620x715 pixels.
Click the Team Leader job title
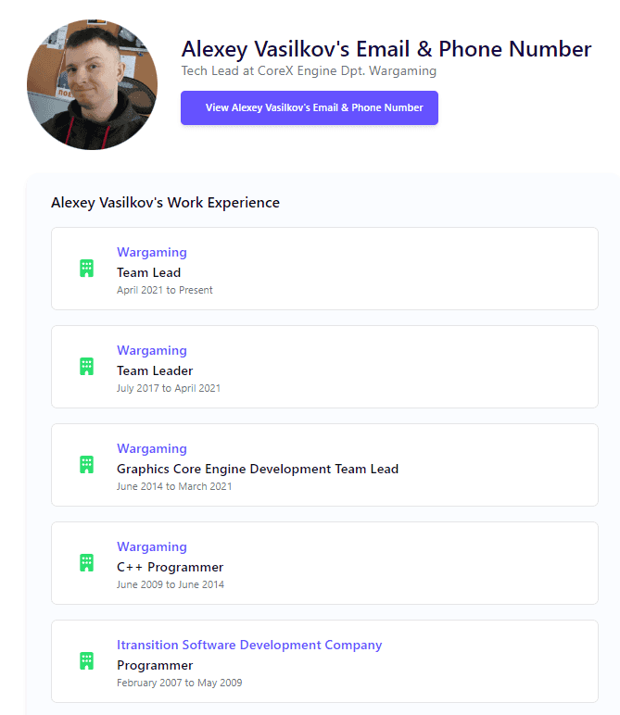155,371
